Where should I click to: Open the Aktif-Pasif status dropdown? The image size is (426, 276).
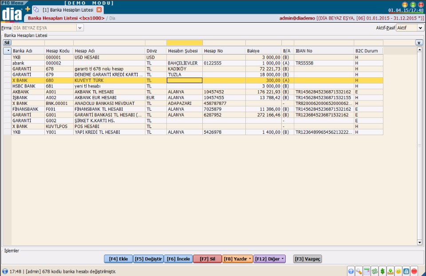click(x=420, y=28)
